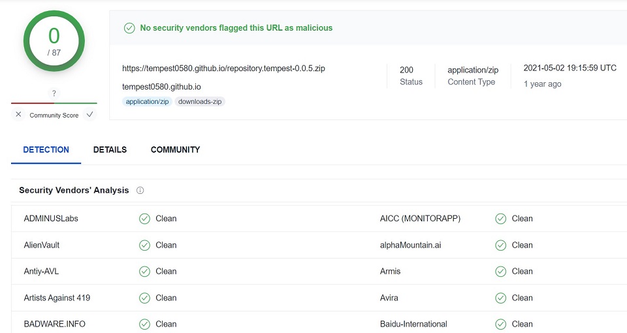Click the full repository.tempest zip URL

pos(223,69)
